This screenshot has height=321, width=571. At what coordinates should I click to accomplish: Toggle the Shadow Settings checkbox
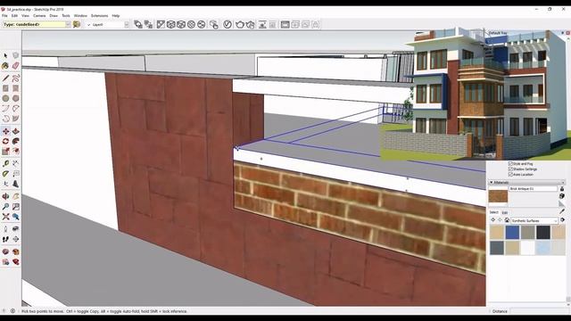point(510,169)
